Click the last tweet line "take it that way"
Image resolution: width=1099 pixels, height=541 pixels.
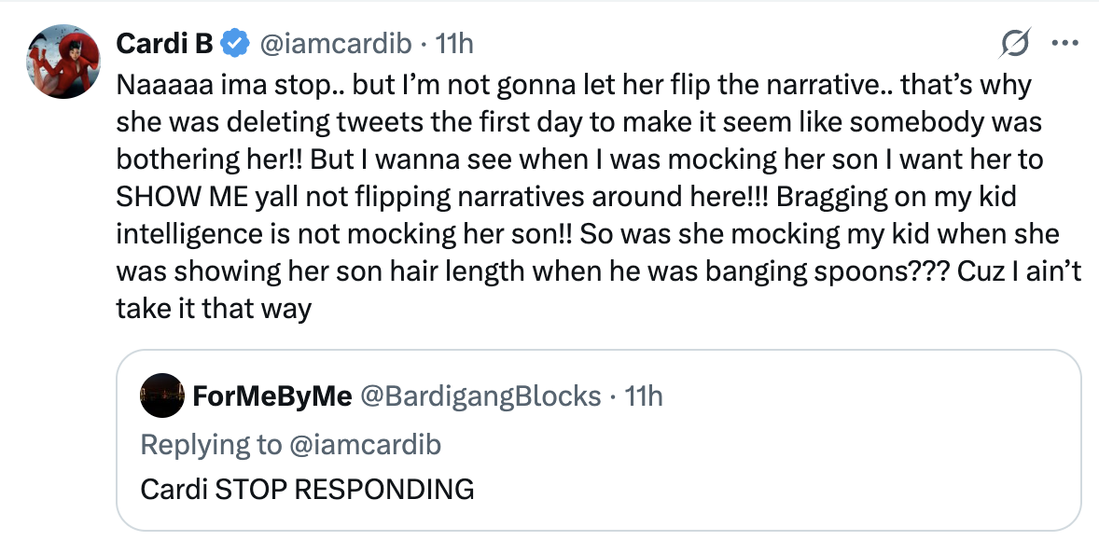tap(213, 309)
